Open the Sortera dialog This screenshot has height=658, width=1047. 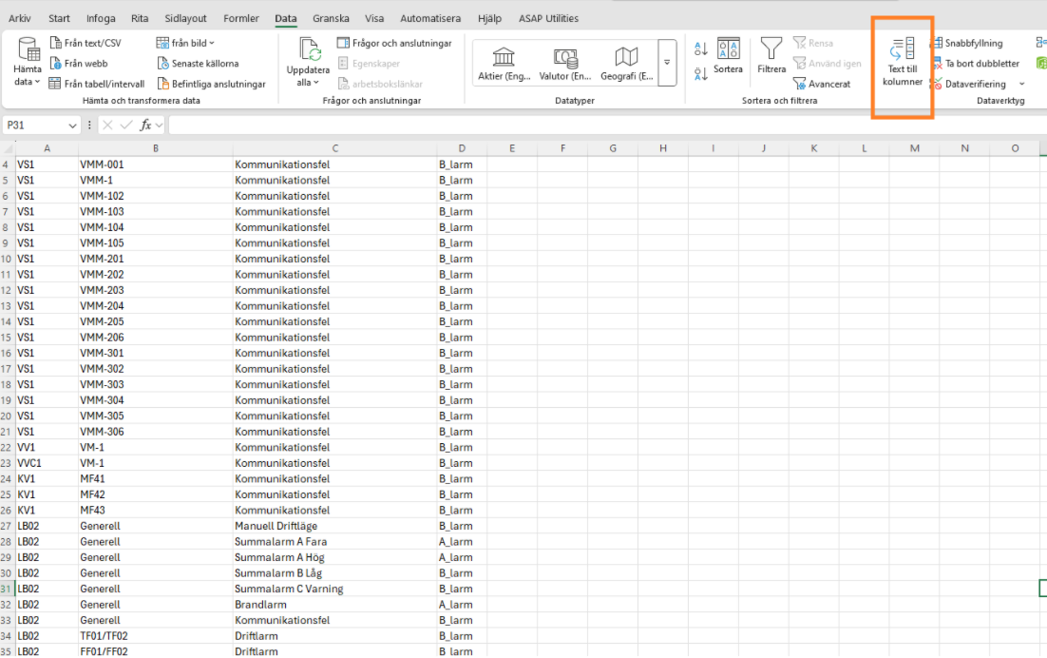coord(728,56)
